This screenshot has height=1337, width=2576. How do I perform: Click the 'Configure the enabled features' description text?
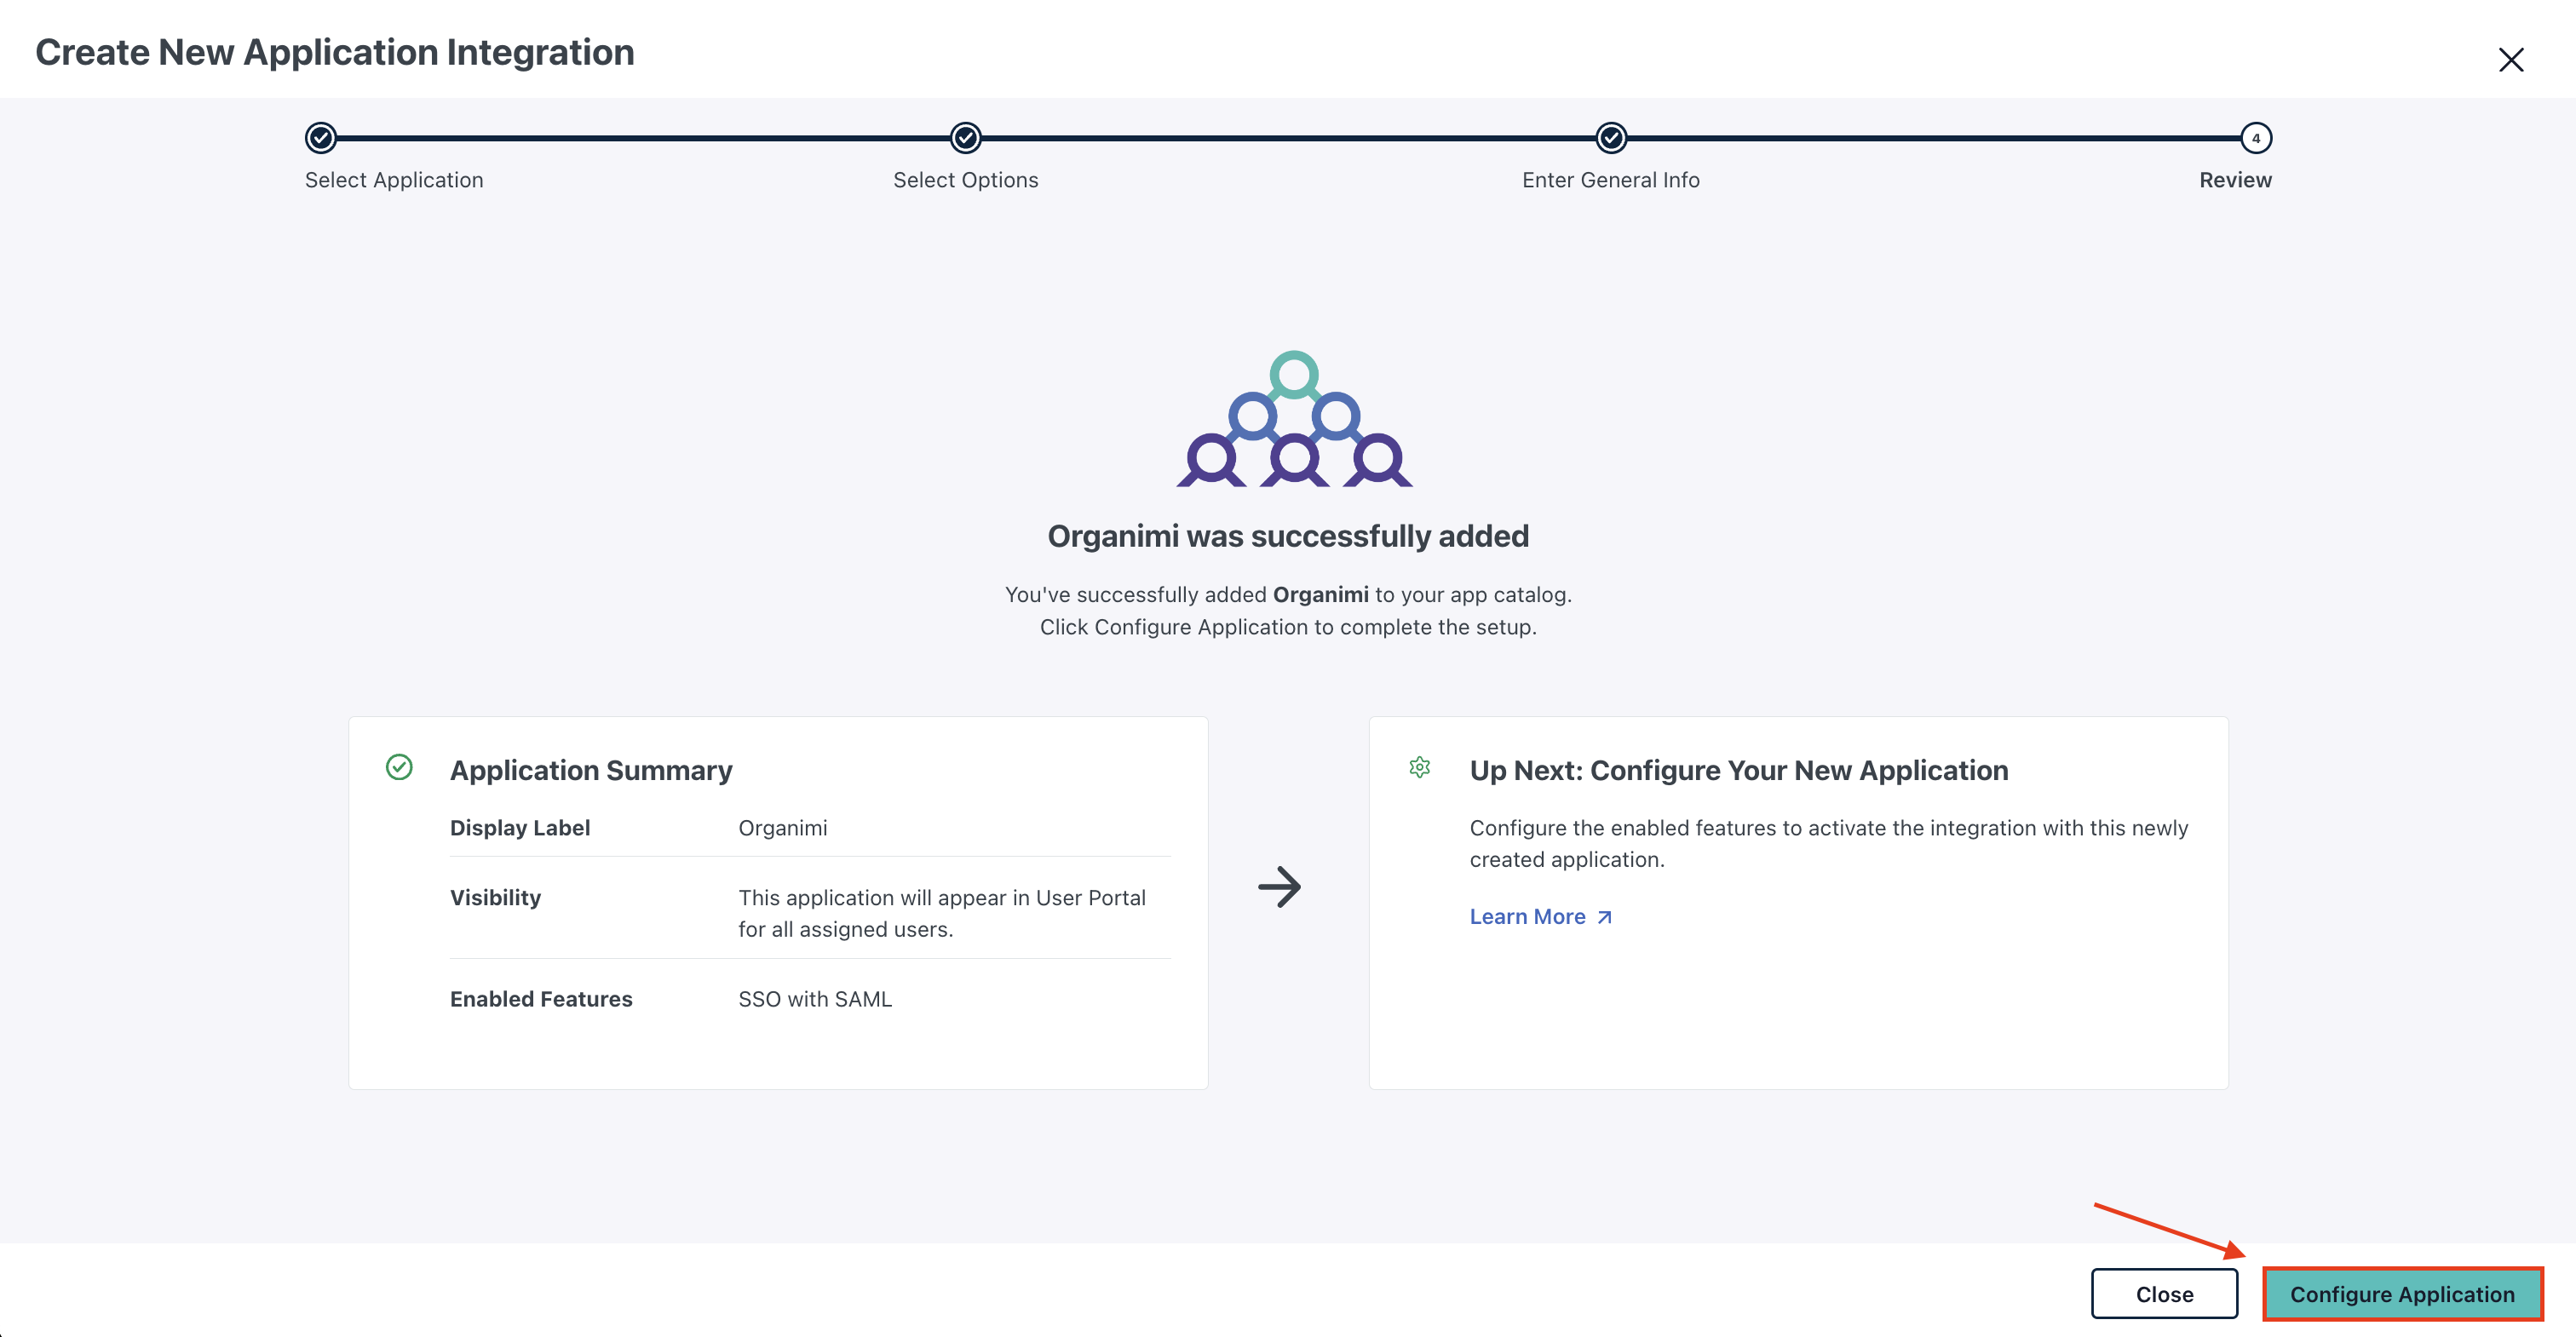coord(1829,844)
